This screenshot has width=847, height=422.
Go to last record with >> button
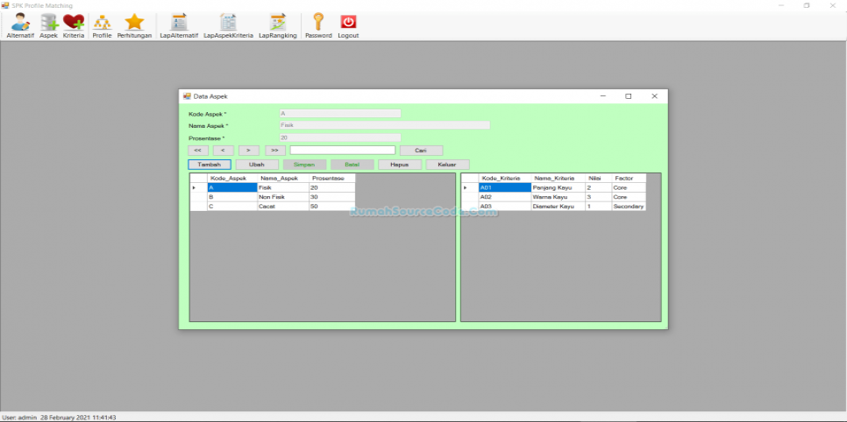click(275, 150)
